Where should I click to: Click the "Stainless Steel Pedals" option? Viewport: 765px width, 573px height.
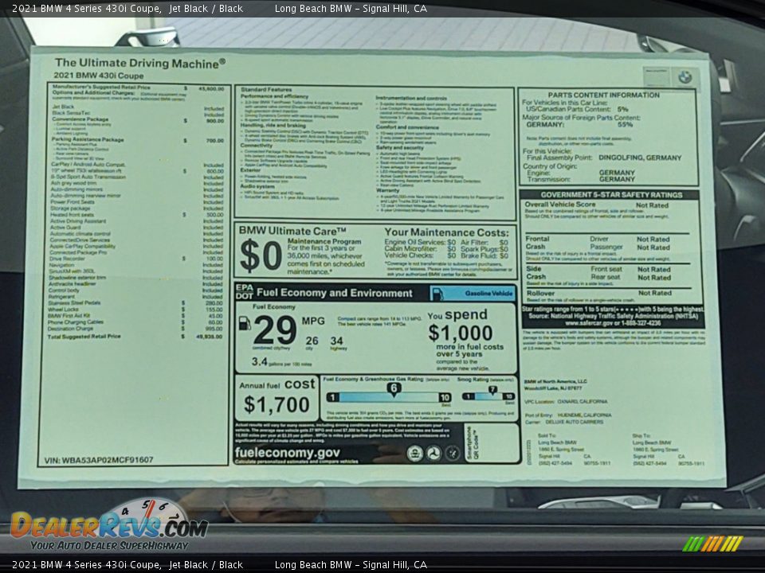[74, 302]
